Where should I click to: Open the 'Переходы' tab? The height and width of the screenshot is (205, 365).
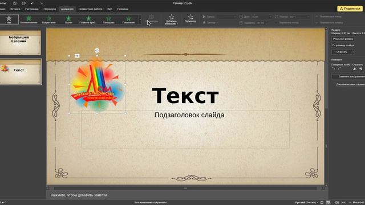tap(50, 9)
